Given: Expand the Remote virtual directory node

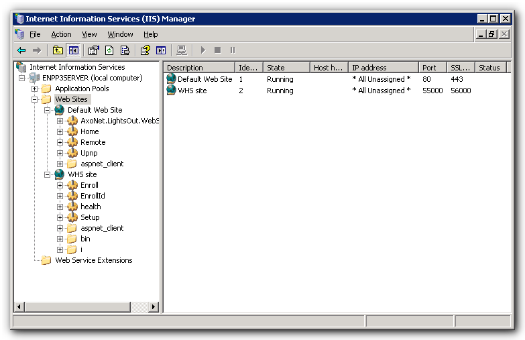Looking at the screenshot, I should point(60,142).
